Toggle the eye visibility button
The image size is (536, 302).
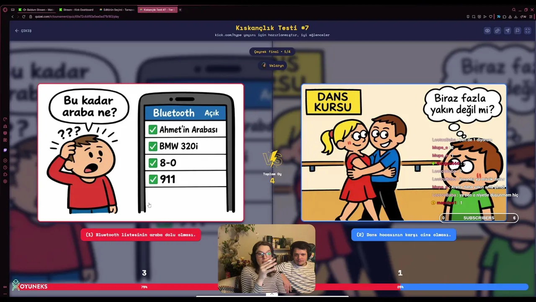pos(487,31)
